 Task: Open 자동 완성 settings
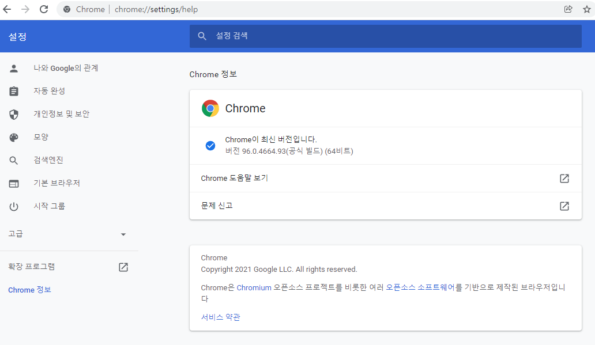(x=50, y=91)
